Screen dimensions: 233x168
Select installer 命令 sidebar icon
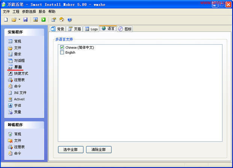10,86
